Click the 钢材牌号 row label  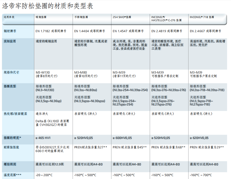10,31
